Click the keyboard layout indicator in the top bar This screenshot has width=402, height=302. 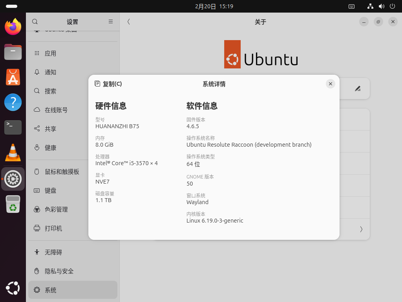pyautogui.click(x=351, y=6)
